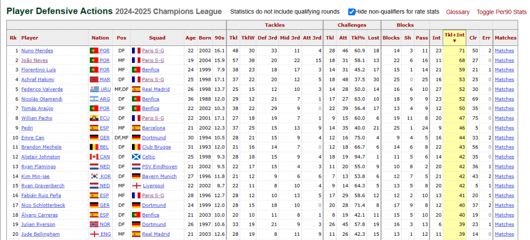Click Argentina flag in Nicolás Otamendi row
Screen dimensions: 530x240
(94, 99)
